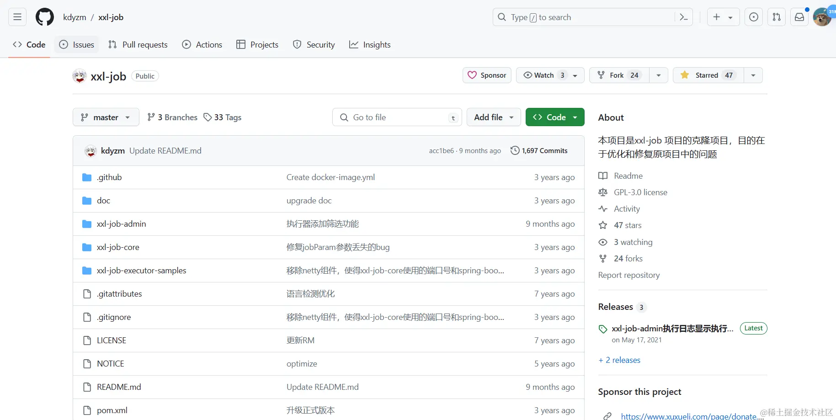Image resolution: width=836 pixels, height=420 pixels.
Task: Open the xxl-job-core folder
Action: pos(118,247)
